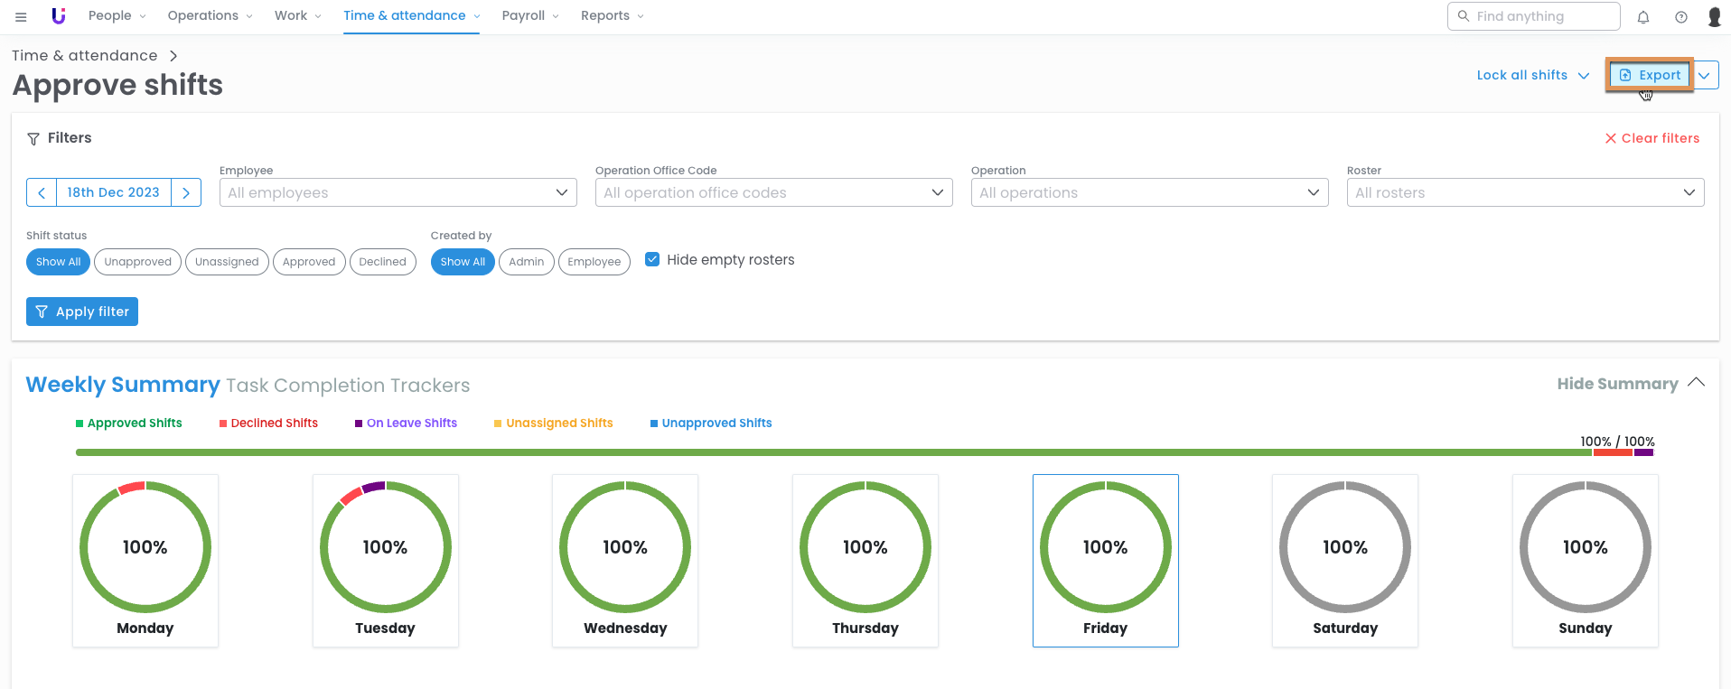The height and width of the screenshot is (689, 1731).
Task: Click the Export button
Action: (x=1650, y=75)
